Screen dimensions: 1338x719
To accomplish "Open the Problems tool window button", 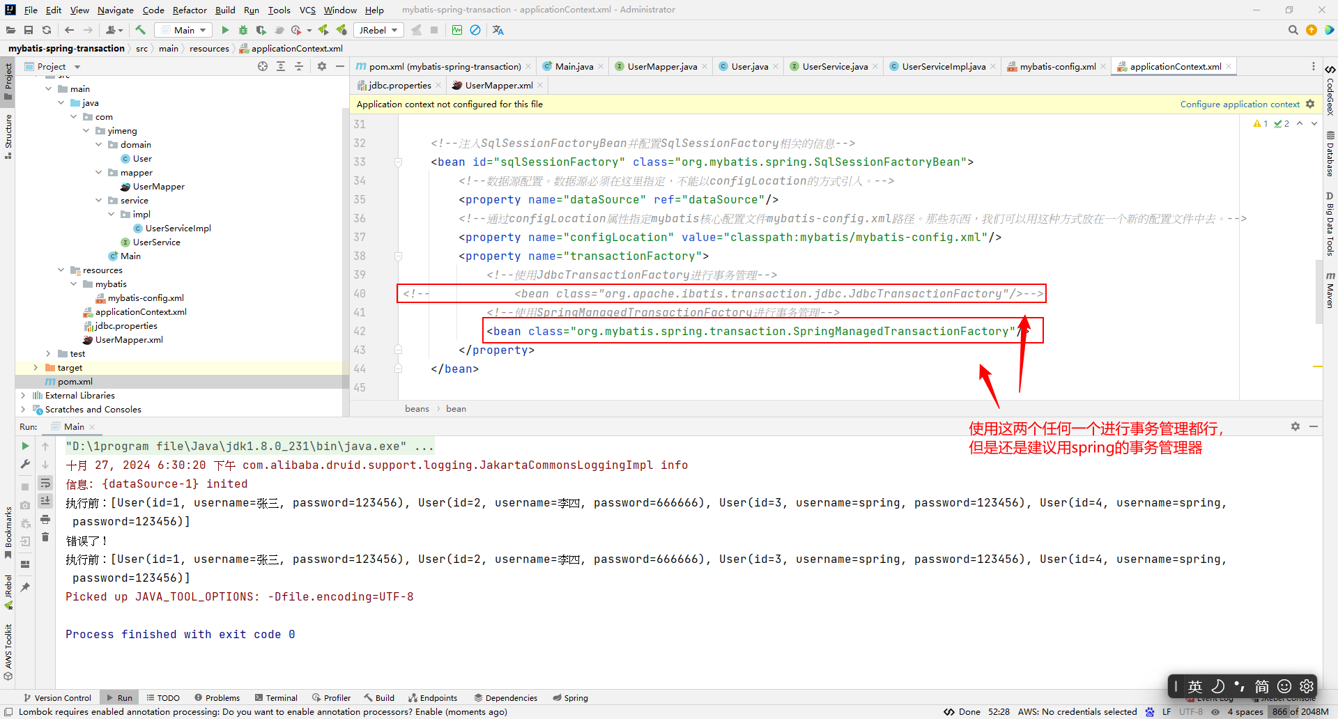I will [x=217, y=697].
